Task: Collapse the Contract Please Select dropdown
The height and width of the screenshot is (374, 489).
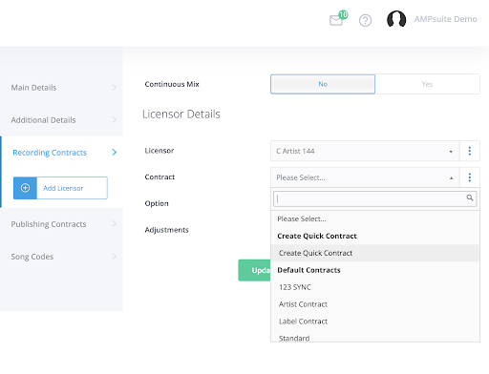Action: [x=365, y=177]
